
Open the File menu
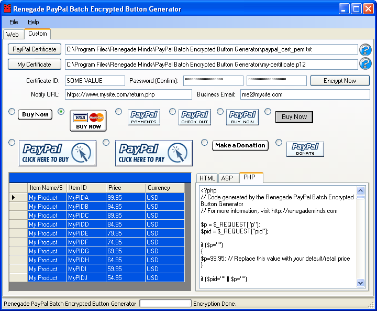coord(14,22)
